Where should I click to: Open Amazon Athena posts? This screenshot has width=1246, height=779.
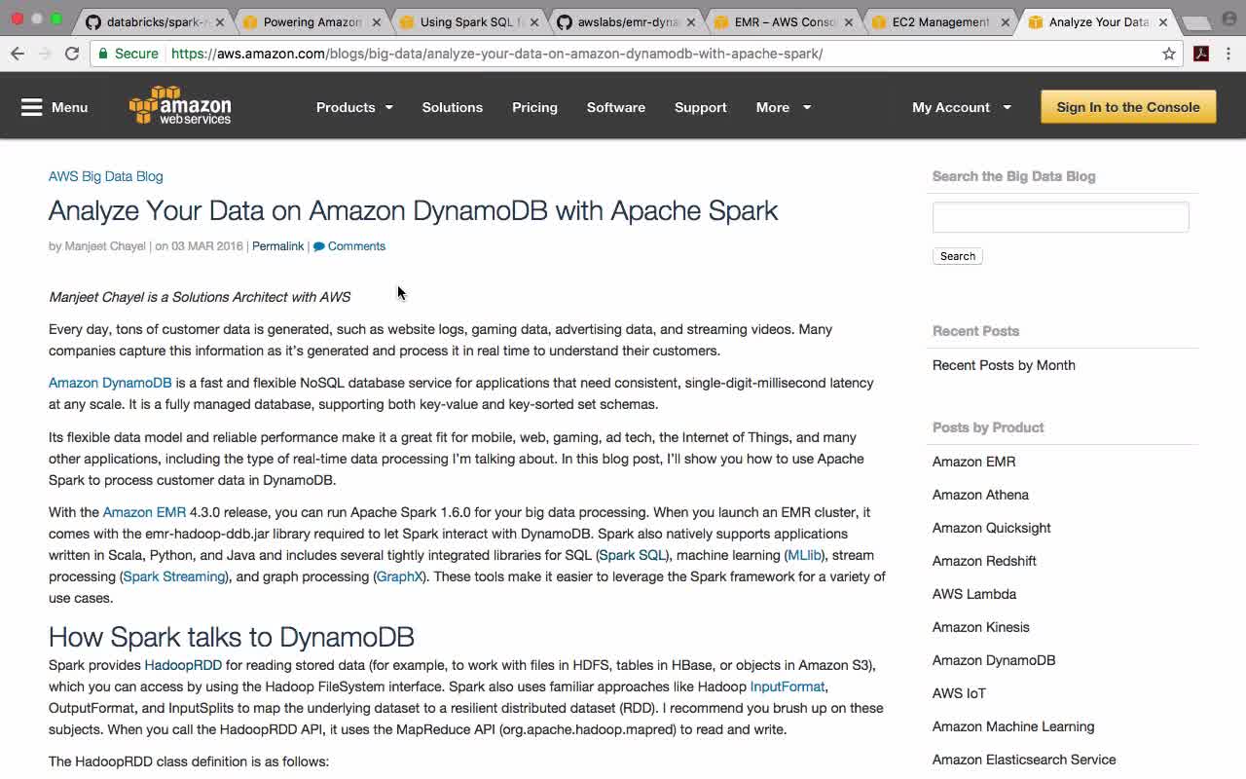pos(980,495)
